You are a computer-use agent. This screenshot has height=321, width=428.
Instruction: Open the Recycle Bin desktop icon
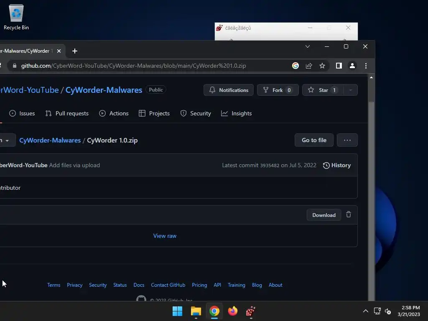tap(16, 17)
